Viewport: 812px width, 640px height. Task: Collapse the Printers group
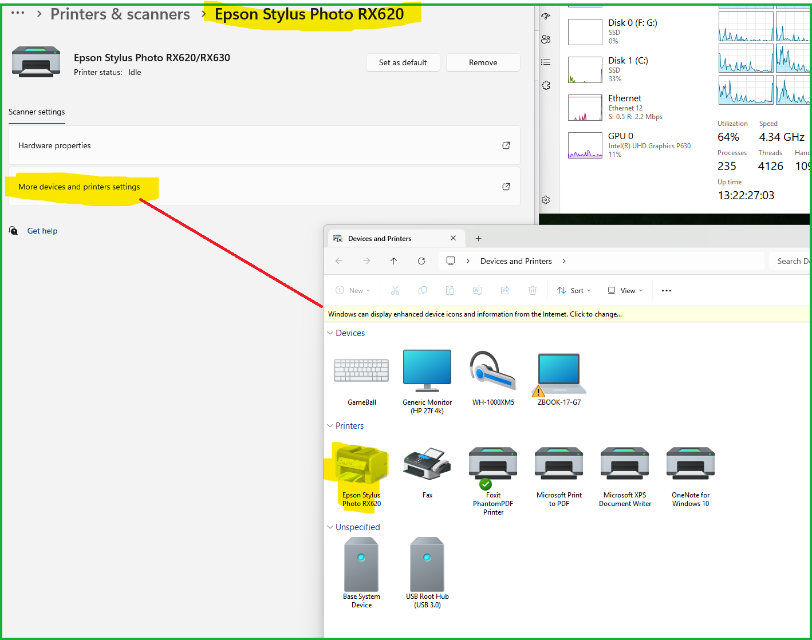(x=330, y=426)
